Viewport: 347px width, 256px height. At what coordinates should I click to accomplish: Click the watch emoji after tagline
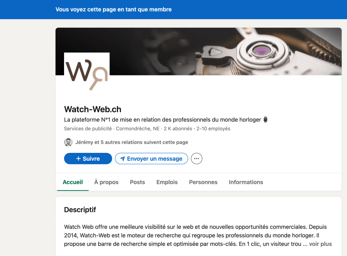(x=265, y=120)
